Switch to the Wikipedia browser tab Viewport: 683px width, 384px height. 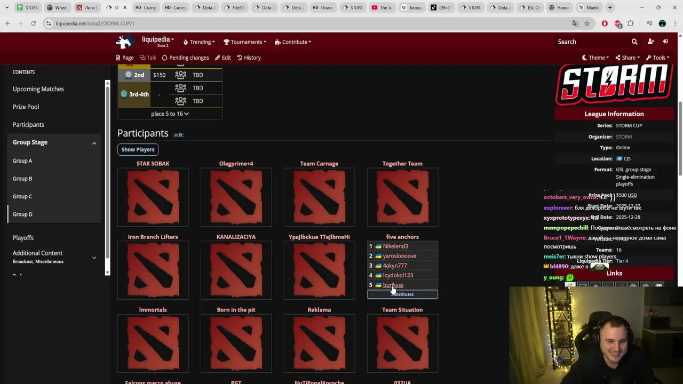pyautogui.click(x=412, y=7)
